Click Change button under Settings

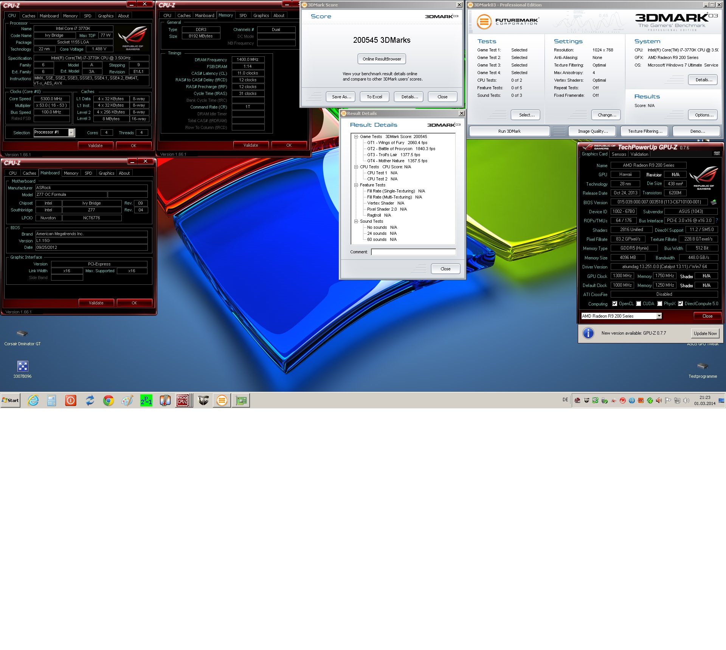607,115
